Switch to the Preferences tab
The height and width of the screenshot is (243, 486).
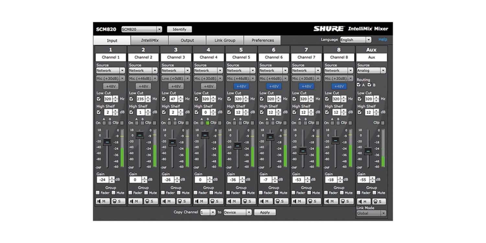262,40
